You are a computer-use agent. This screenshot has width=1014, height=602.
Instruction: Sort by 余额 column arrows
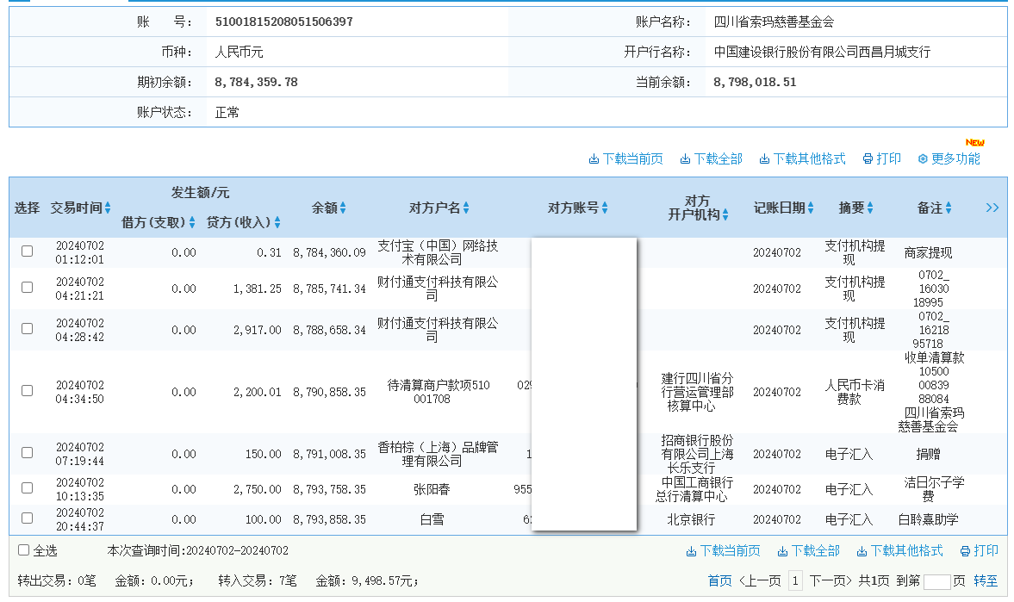tap(343, 208)
